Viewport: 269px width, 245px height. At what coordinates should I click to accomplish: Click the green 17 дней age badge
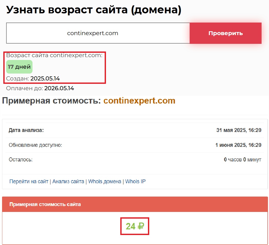click(19, 67)
